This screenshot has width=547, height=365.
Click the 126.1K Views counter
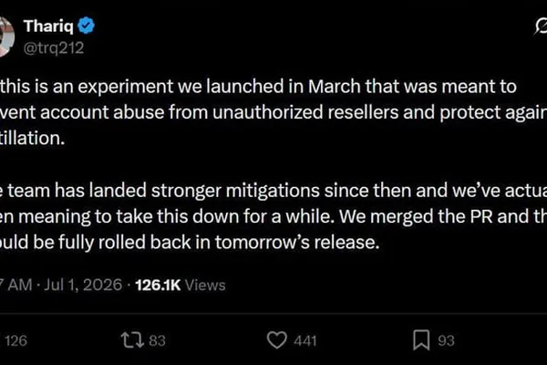coord(181,285)
